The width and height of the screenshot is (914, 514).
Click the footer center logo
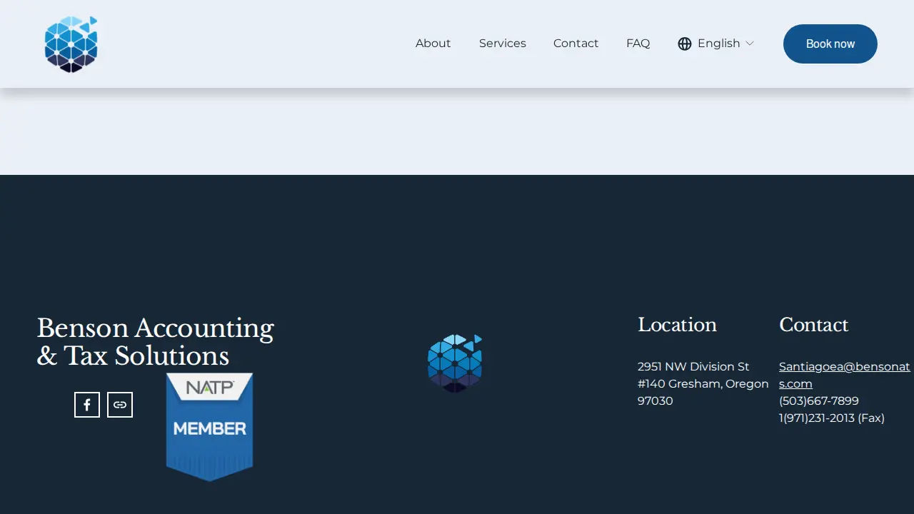[455, 363]
